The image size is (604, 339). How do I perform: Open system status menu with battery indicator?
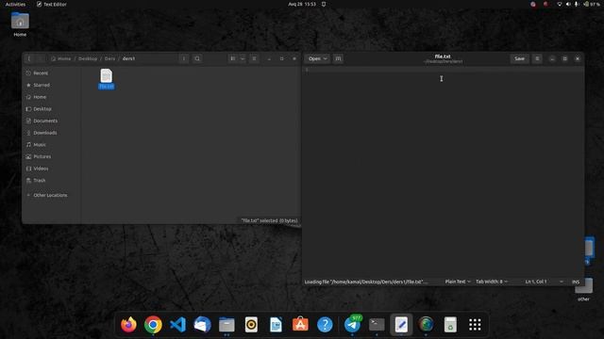tap(578, 4)
